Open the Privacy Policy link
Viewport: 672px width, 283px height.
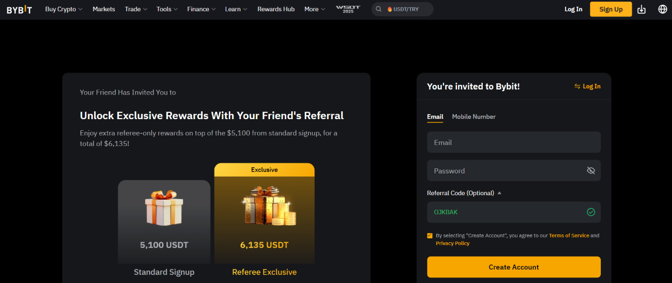[x=452, y=244]
